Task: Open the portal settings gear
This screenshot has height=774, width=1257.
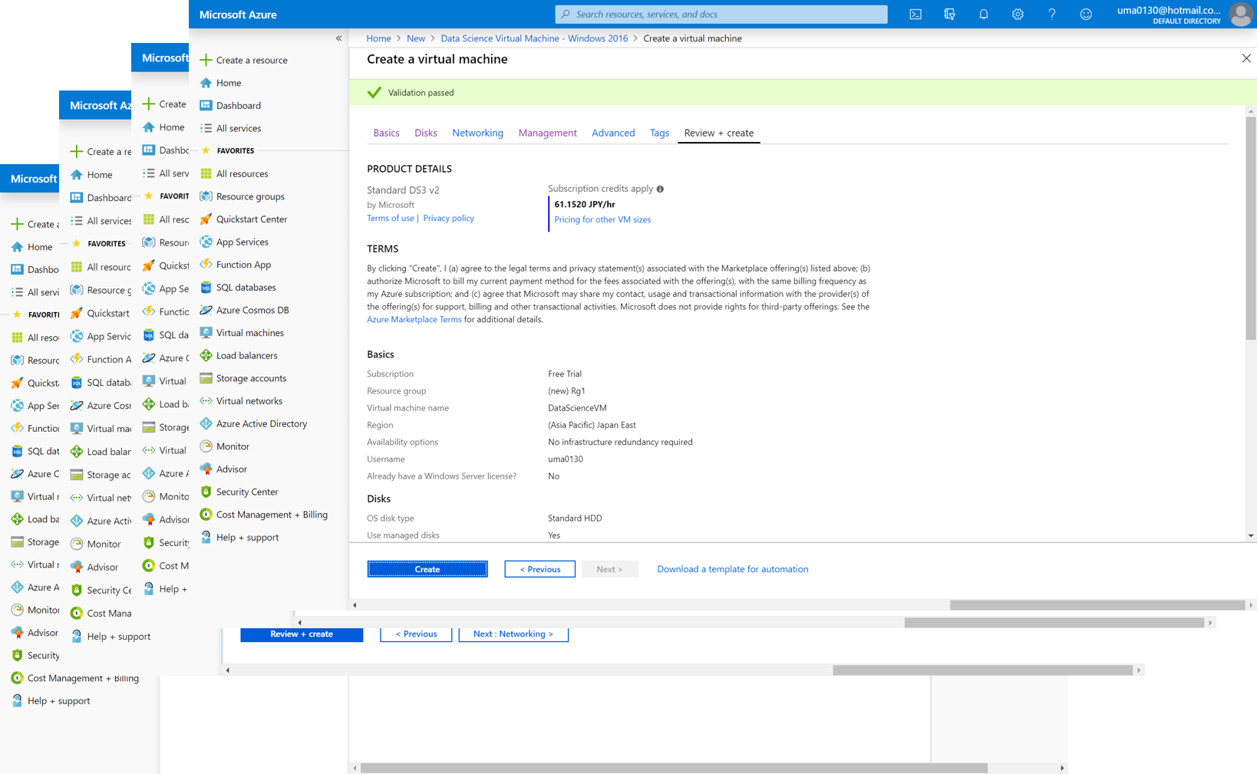Action: (x=1018, y=15)
